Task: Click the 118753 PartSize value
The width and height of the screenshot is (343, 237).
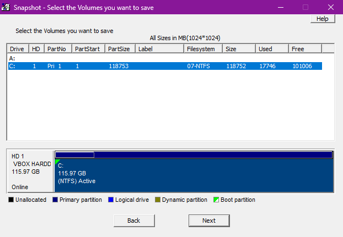Action: click(x=119, y=66)
